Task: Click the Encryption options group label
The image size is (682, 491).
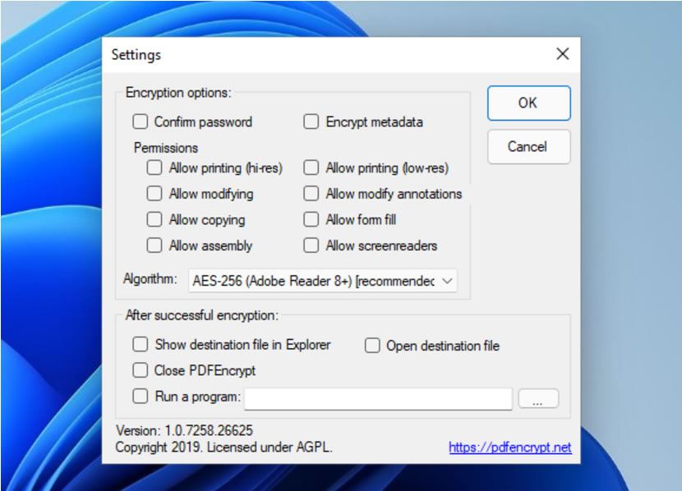Action: [178, 93]
